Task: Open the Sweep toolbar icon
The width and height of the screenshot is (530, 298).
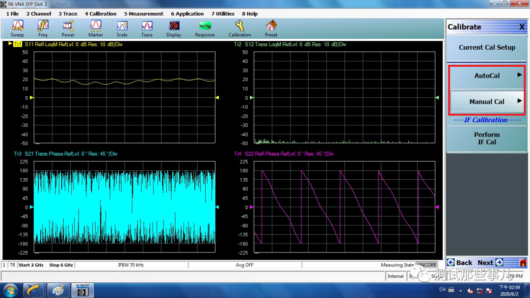Action: pyautogui.click(x=17, y=28)
